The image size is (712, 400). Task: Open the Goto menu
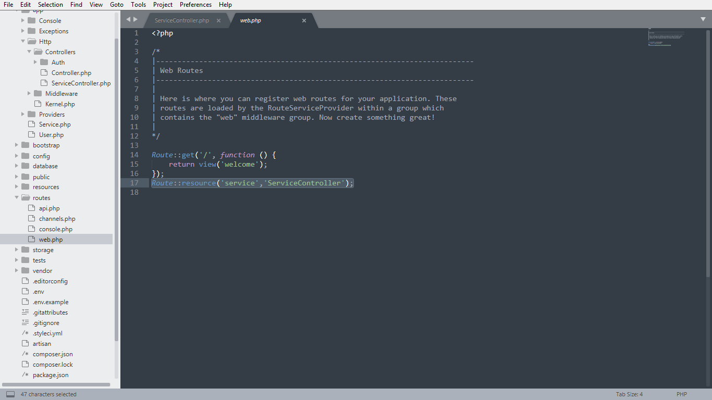point(117,5)
